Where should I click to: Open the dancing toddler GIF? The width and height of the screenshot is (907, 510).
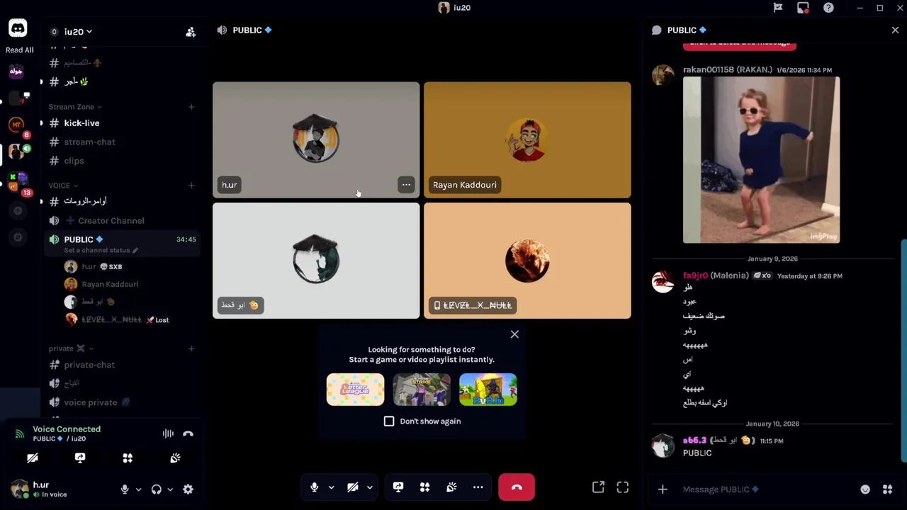tap(761, 160)
